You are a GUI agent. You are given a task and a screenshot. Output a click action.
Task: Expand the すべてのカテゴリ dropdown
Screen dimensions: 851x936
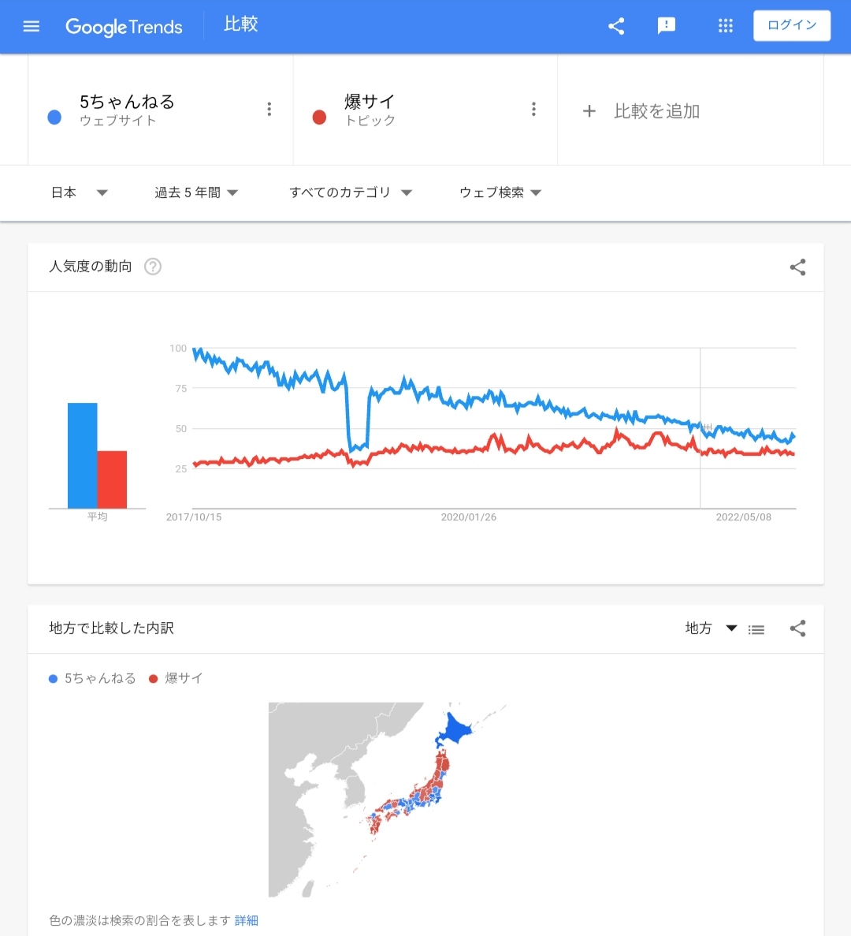pyautogui.click(x=351, y=192)
